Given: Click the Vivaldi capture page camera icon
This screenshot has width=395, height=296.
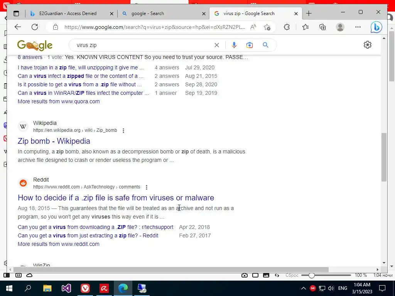Looking at the screenshot, I should 244,275.
